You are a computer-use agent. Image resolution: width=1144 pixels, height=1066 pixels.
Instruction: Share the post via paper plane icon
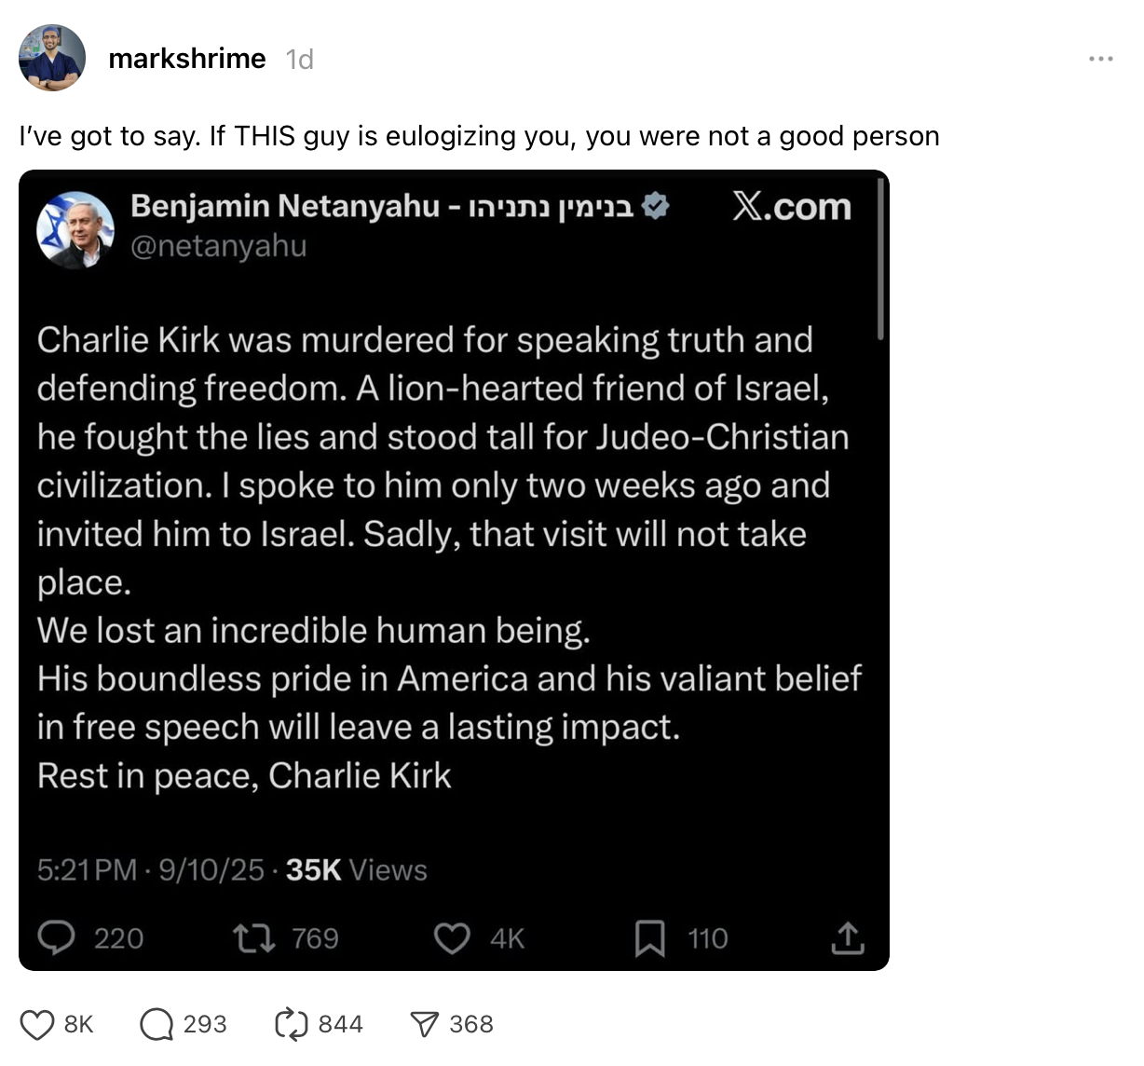(424, 1025)
